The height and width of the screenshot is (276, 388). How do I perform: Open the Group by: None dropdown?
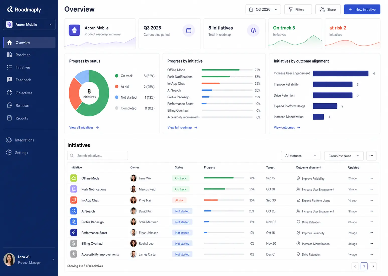(x=344, y=156)
